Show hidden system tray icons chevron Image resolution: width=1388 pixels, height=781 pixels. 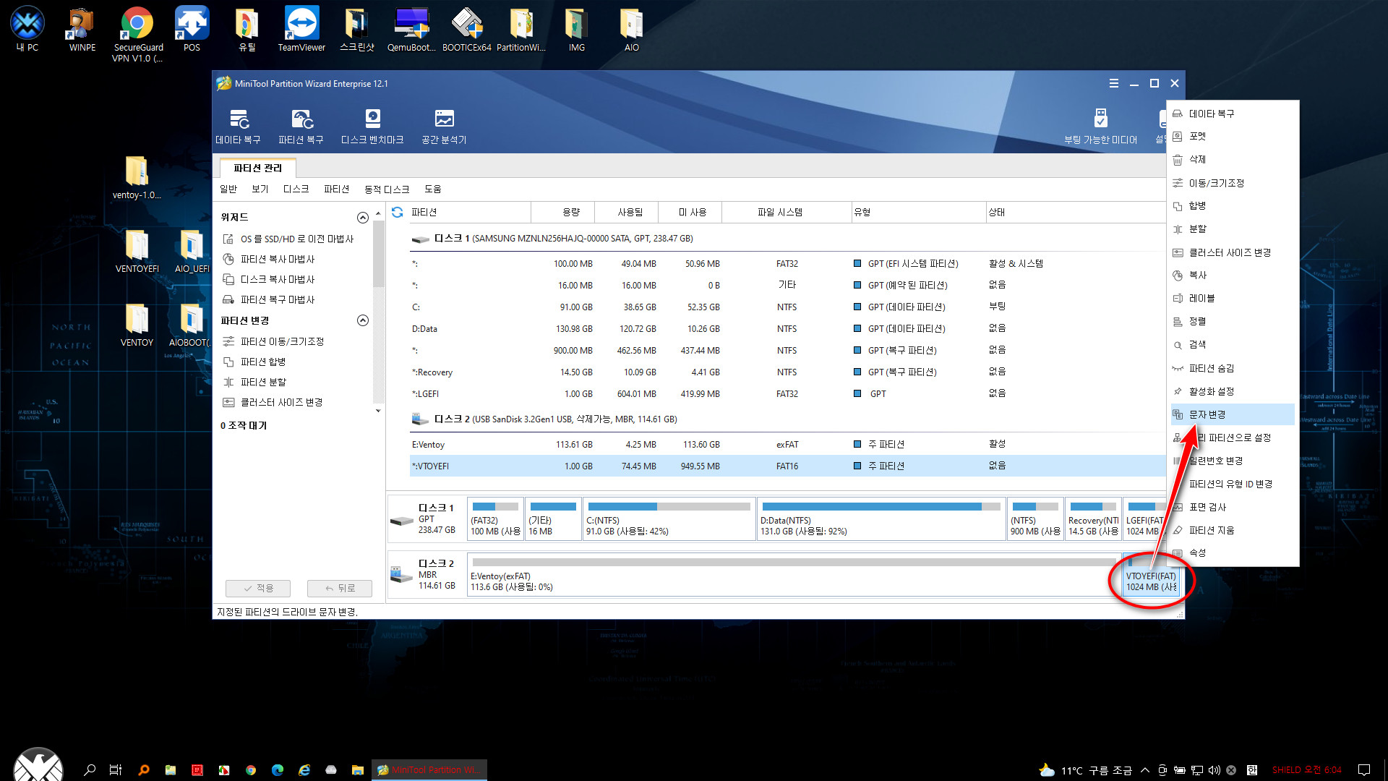(x=1145, y=770)
